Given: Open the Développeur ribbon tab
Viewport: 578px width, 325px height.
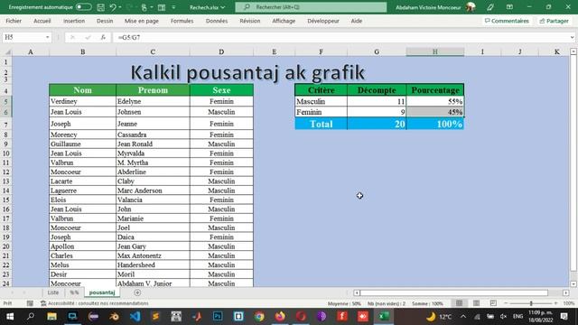Looking at the screenshot, I should [323, 21].
